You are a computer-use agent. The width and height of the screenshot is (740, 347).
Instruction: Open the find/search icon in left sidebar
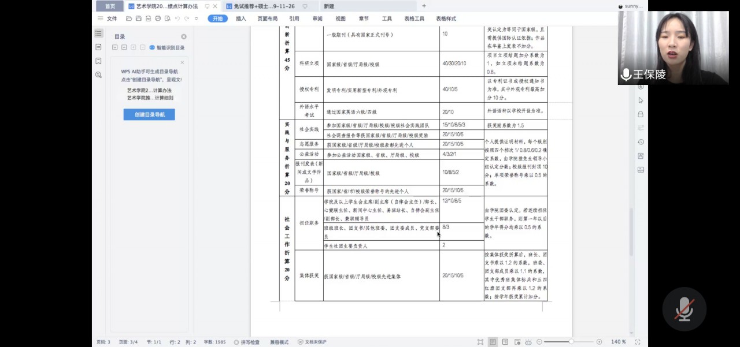[x=98, y=74]
